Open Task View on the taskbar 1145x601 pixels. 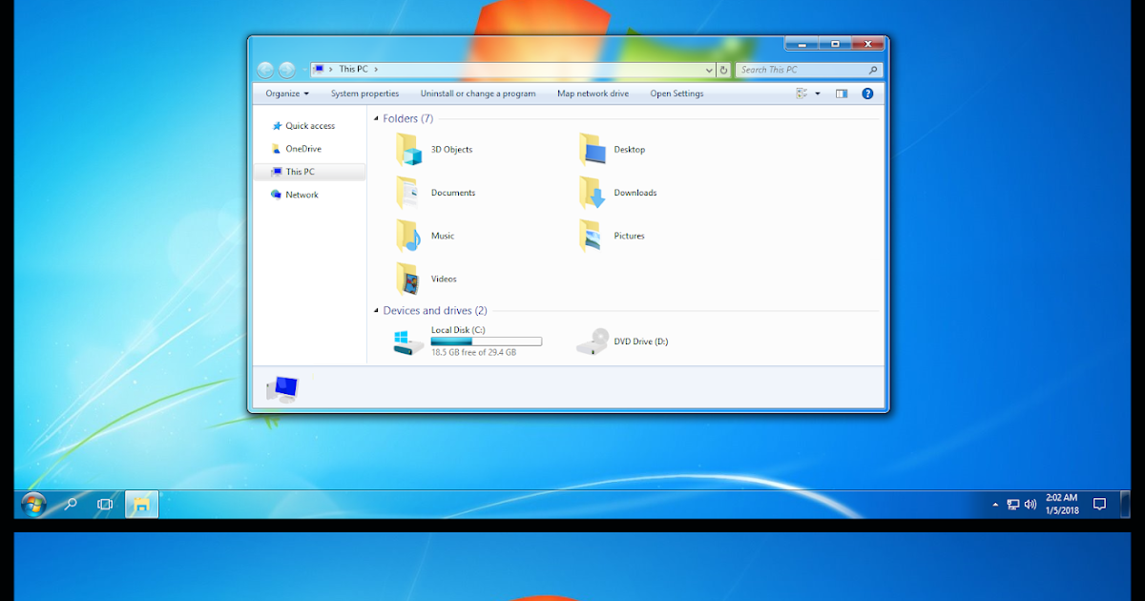tap(105, 504)
